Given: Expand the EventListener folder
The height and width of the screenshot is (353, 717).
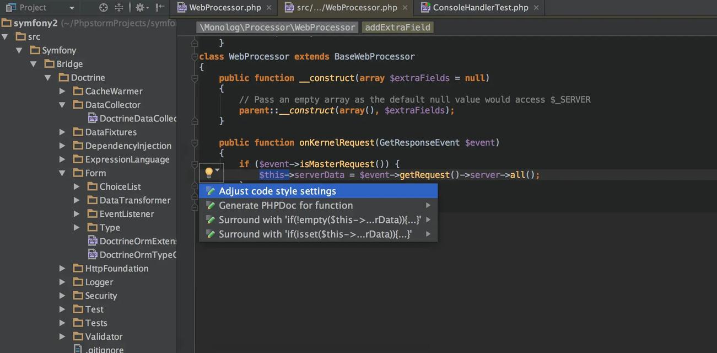Looking at the screenshot, I should pyautogui.click(x=77, y=214).
